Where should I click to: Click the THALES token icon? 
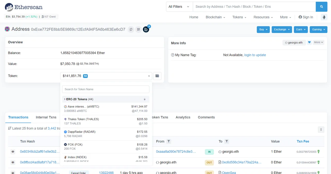point(65,119)
